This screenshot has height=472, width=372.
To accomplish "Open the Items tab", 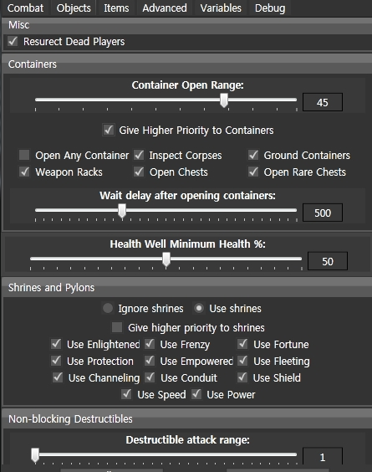I will 116,8.
